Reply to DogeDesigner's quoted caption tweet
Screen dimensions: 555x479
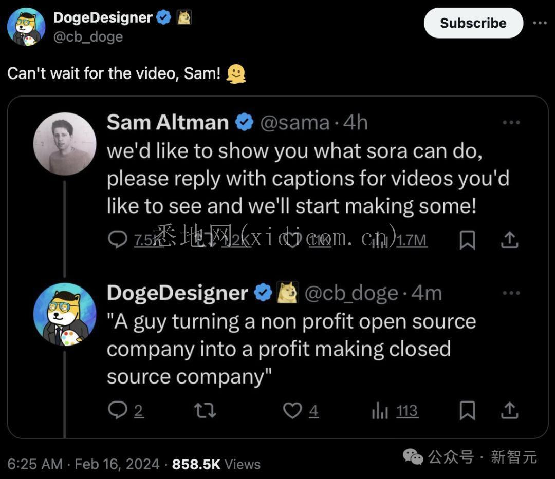(x=118, y=411)
